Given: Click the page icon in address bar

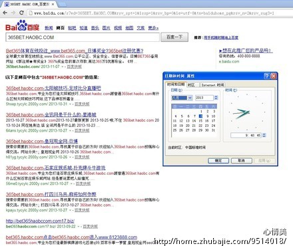Looking at the screenshot, I should (31, 13).
